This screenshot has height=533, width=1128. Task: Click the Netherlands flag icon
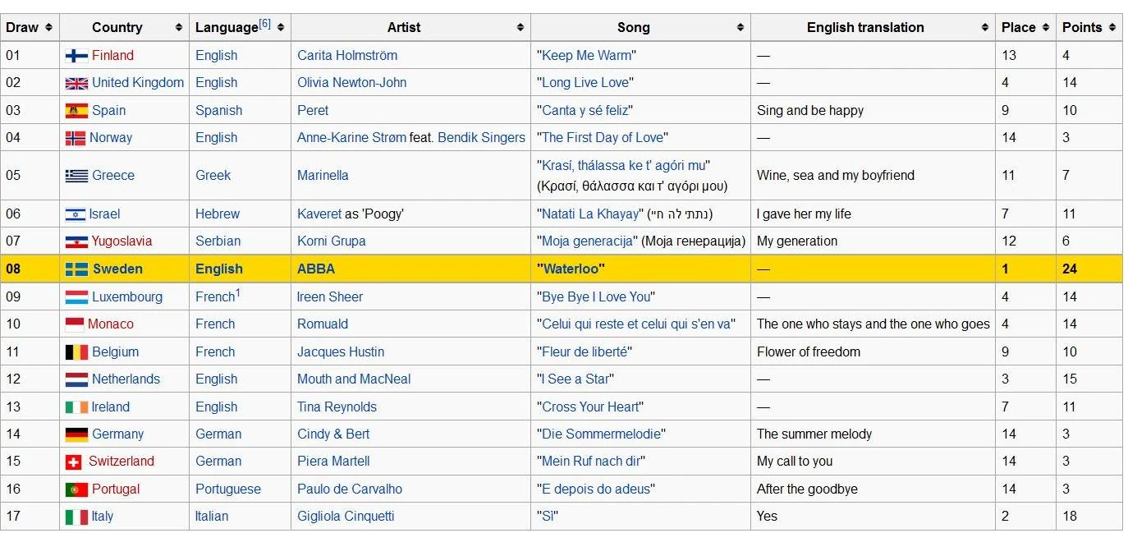(x=76, y=379)
